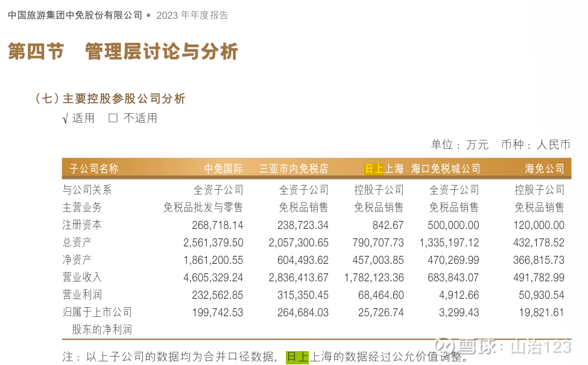588x365 pixels.
Task: Click the 营业利润 row label
Action: click(82, 295)
